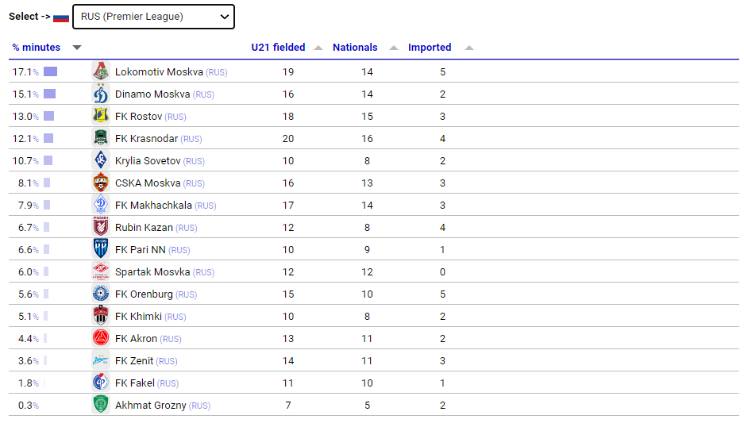Click the Spartak Mosvka club crest
Viewport: 744px width, 427px height.
coord(101,272)
